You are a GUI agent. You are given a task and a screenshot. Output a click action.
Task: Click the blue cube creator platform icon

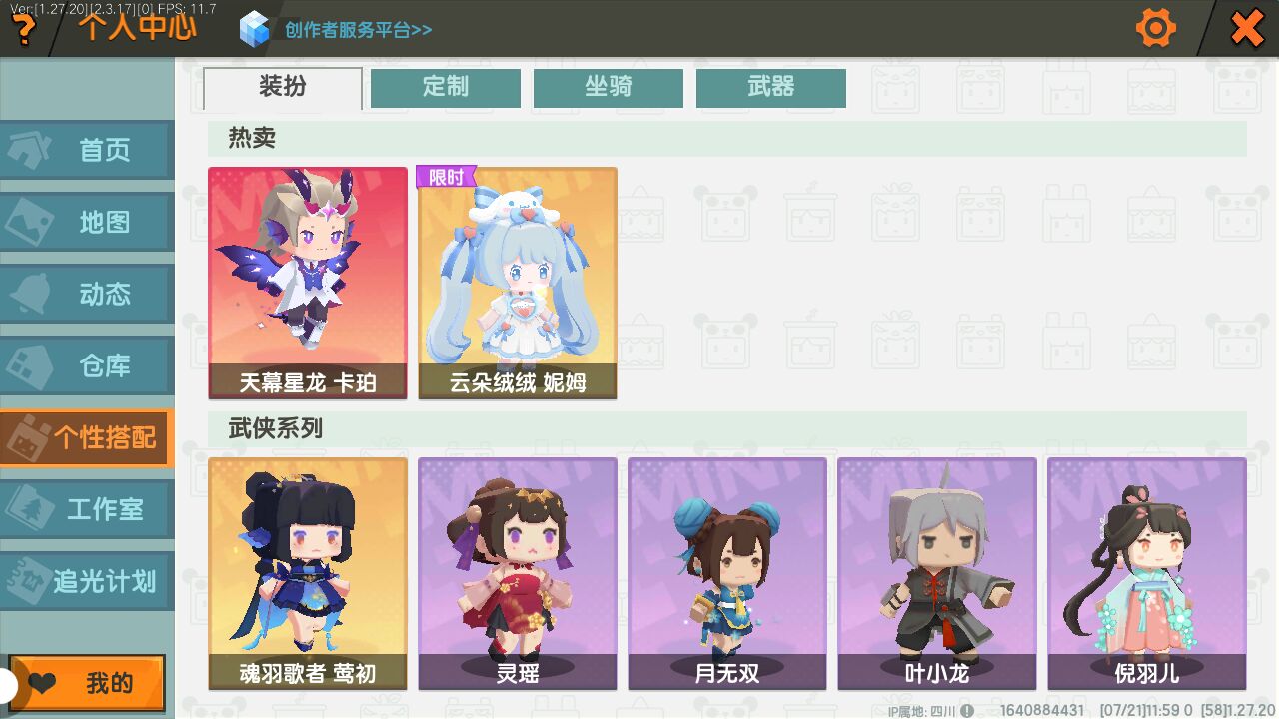coord(255,29)
